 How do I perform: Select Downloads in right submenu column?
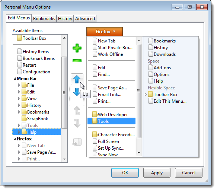point(162,54)
